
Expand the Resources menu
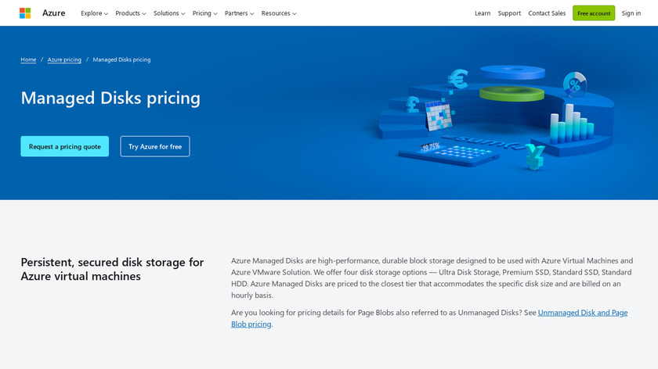tap(279, 13)
